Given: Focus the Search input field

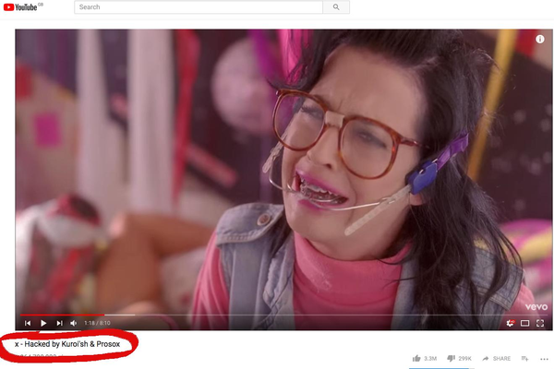Looking at the screenshot, I should coord(199,7).
